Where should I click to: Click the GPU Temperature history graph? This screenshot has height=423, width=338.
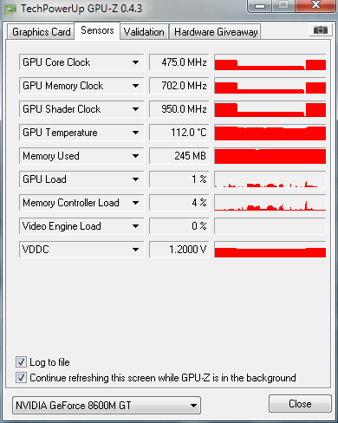(270, 133)
